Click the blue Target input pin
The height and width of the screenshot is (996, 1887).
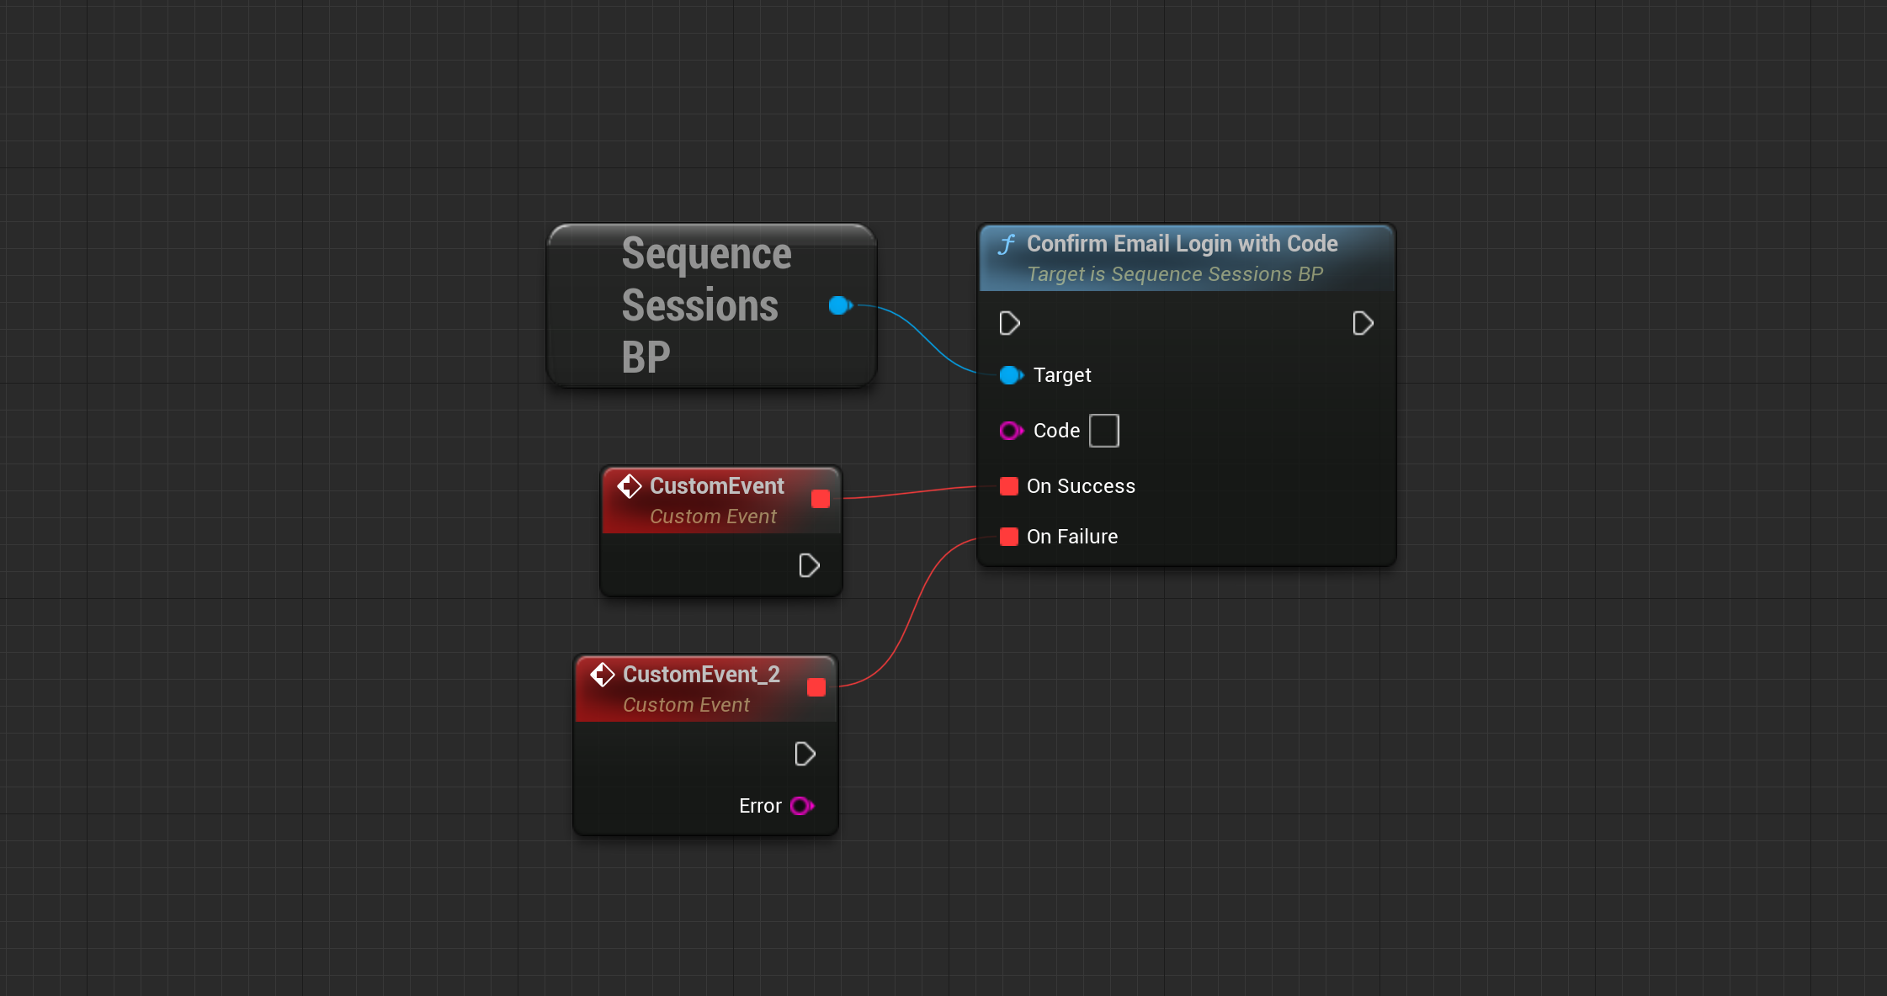point(1009,375)
